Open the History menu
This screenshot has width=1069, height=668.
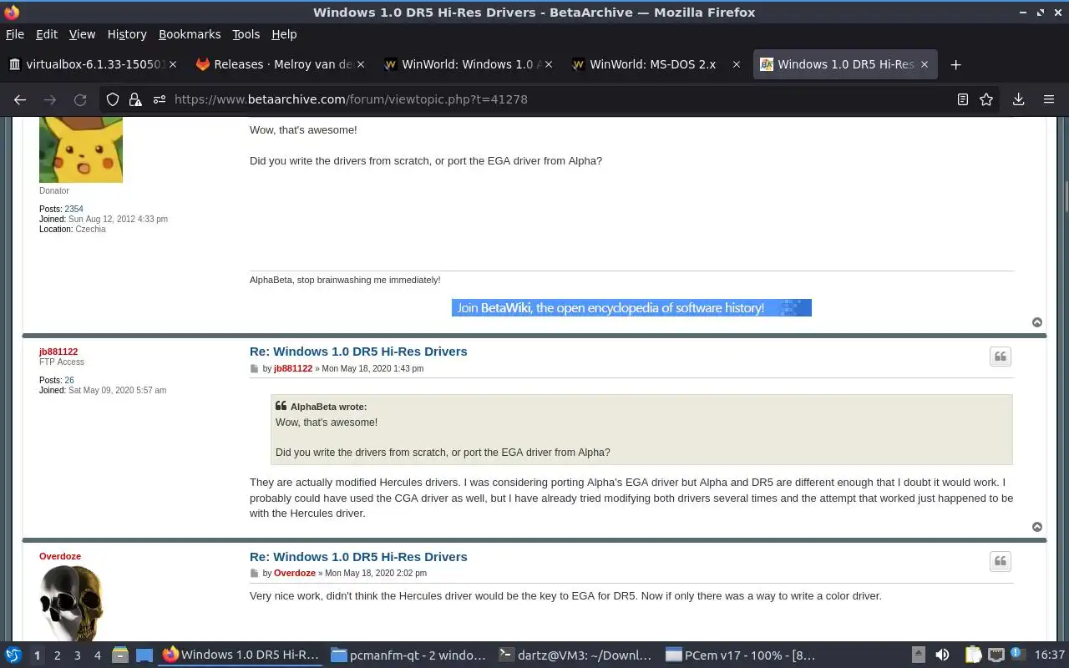pyautogui.click(x=127, y=34)
